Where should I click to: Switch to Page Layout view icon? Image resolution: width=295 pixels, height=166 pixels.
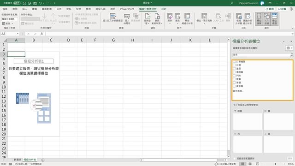tap(250, 164)
